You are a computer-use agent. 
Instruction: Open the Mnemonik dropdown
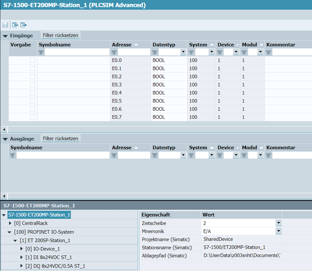(x=278, y=231)
